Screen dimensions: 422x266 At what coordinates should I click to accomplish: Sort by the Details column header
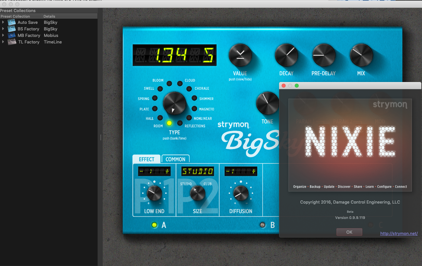(70, 16)
